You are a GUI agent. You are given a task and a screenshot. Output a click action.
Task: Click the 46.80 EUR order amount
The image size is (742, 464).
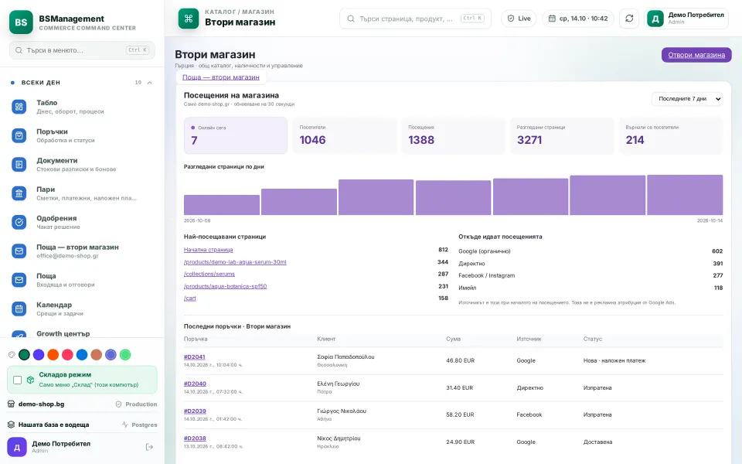pos(460,361)
